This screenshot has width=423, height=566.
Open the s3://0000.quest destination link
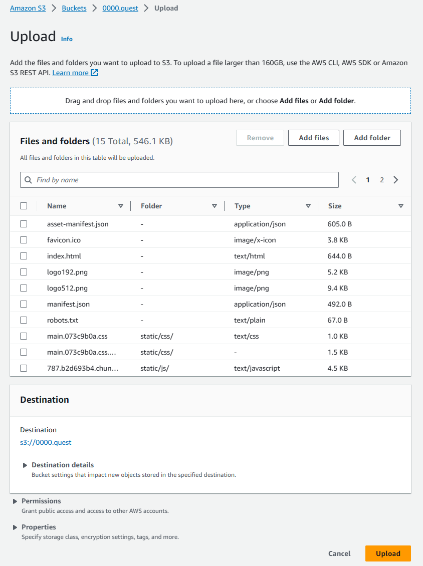tap(46, 442)
